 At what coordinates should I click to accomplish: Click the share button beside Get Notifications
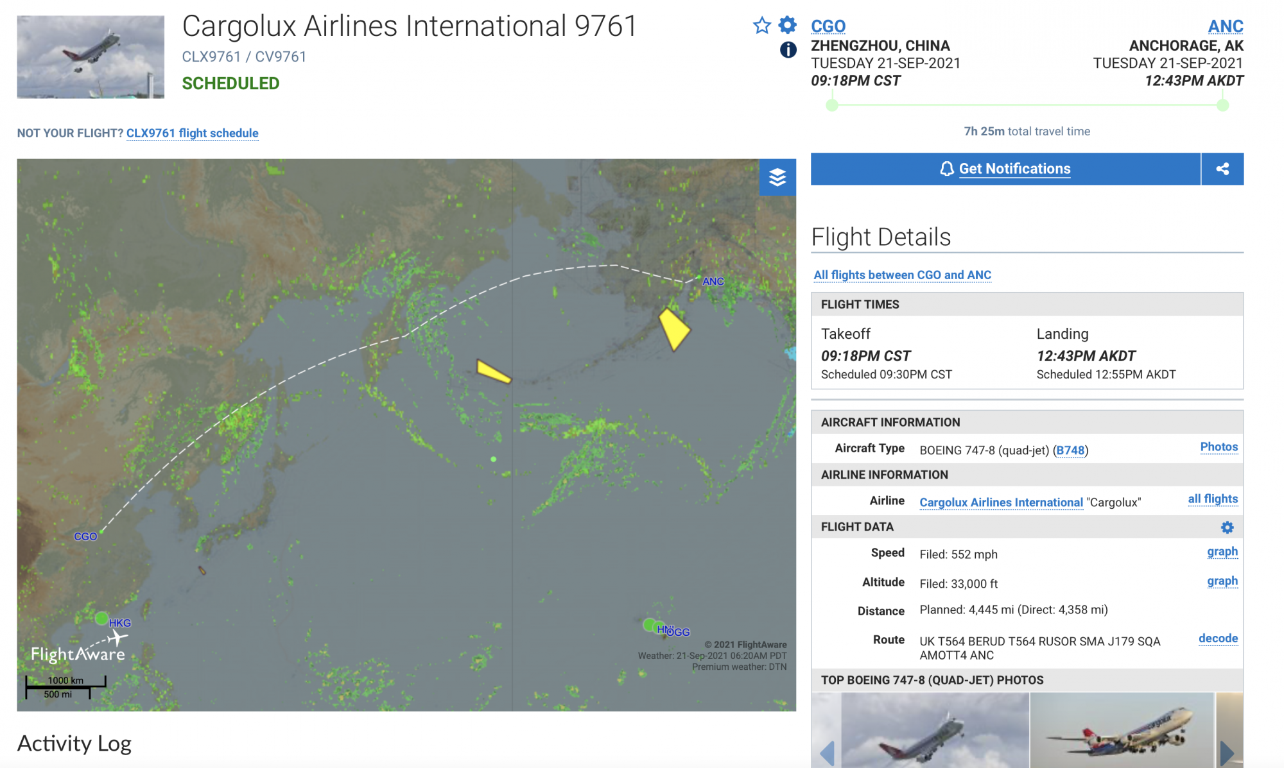tap(1222, 169)
